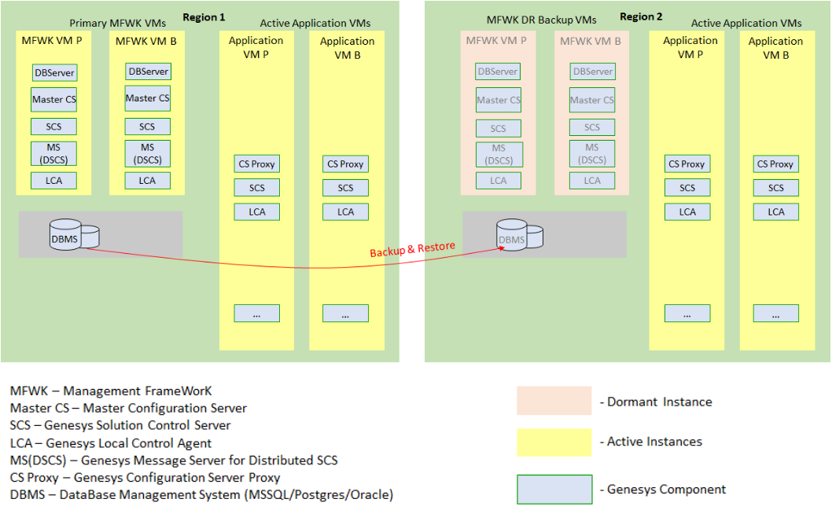The width and height of the screenshot is (832, 510).
Task: Click LCA box in Region 2 Application VM B
Action: 775,211
